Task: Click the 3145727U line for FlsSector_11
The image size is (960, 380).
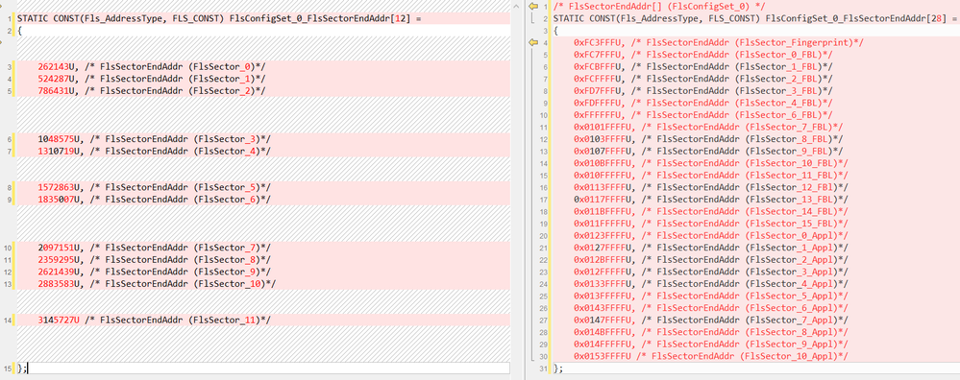Action: (x=263, y=321)
